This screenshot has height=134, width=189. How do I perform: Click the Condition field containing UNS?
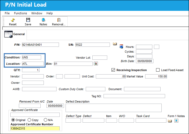pos(32,57)
